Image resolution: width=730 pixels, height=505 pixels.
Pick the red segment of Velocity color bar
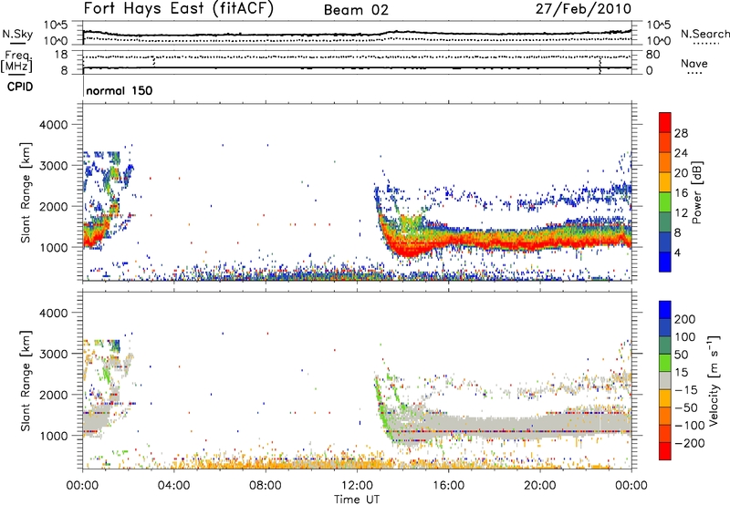coord(665,451)
